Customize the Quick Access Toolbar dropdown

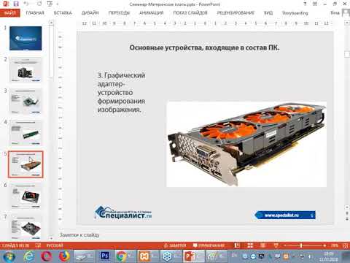[x=58, y=4]
